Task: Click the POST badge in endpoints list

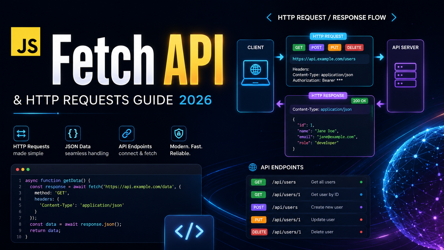Action: 259,207
